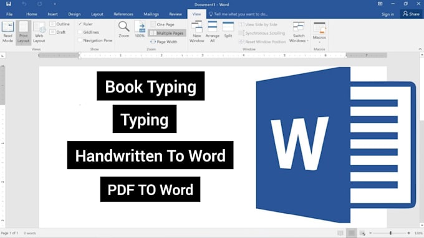Click the vertical scrollbar down arrow
The width and height of the screenshot is (424, 238).
tap(422, 225)
